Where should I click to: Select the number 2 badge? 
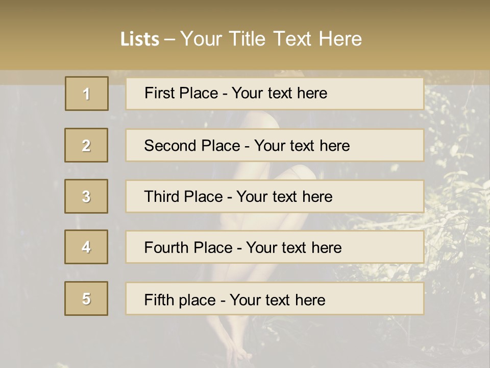tap(86, 145)
